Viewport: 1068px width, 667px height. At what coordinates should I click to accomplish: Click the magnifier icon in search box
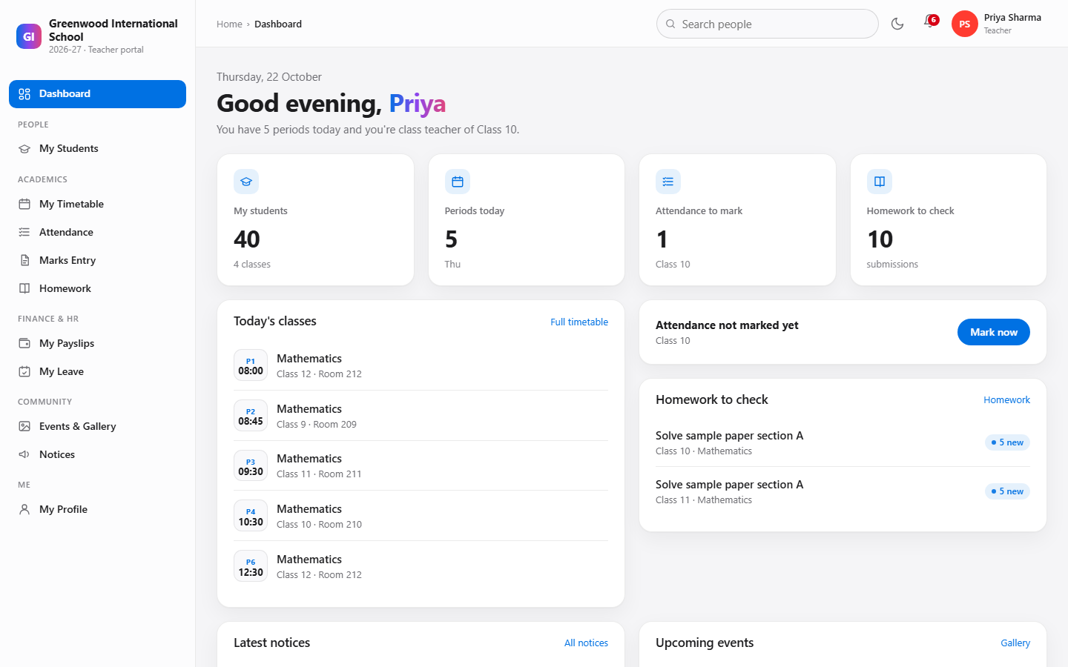tap(670, 24)
